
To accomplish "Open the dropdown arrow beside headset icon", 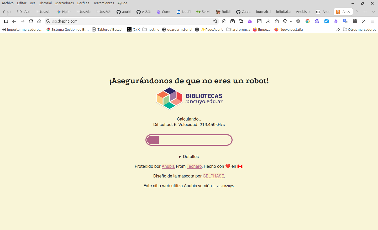I will coord(291,22).
